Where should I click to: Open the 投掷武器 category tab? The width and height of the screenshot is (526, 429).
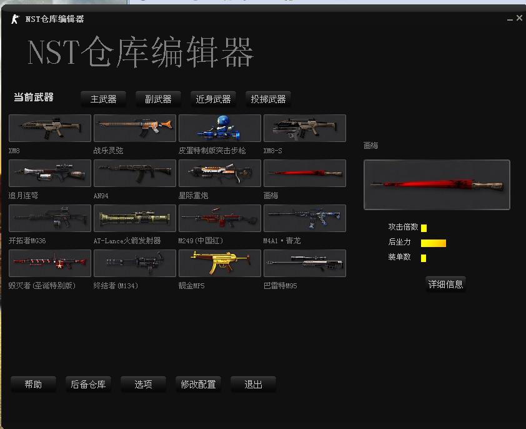[269, 99]
